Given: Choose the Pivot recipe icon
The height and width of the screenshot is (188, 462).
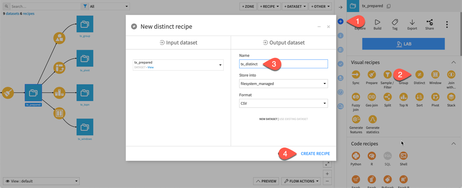Looking at the screenshot, I should 435,97.
